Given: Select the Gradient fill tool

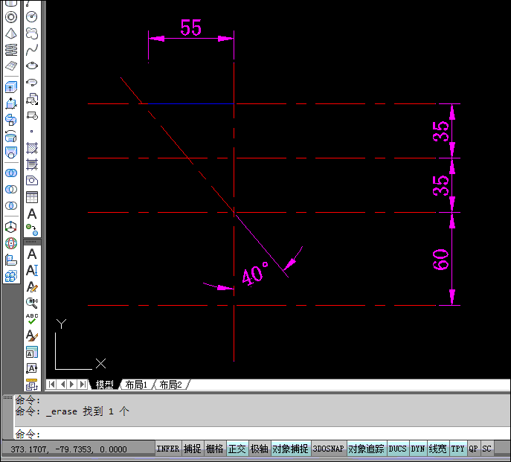Looking at the screenshot, I should tap(32, 164).
